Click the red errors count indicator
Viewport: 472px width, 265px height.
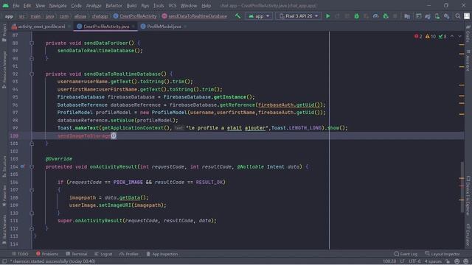click(x=418, y=36)
